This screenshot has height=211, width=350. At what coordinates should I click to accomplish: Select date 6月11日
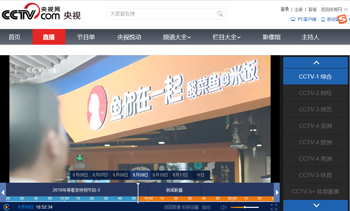(x=180, y=175)
